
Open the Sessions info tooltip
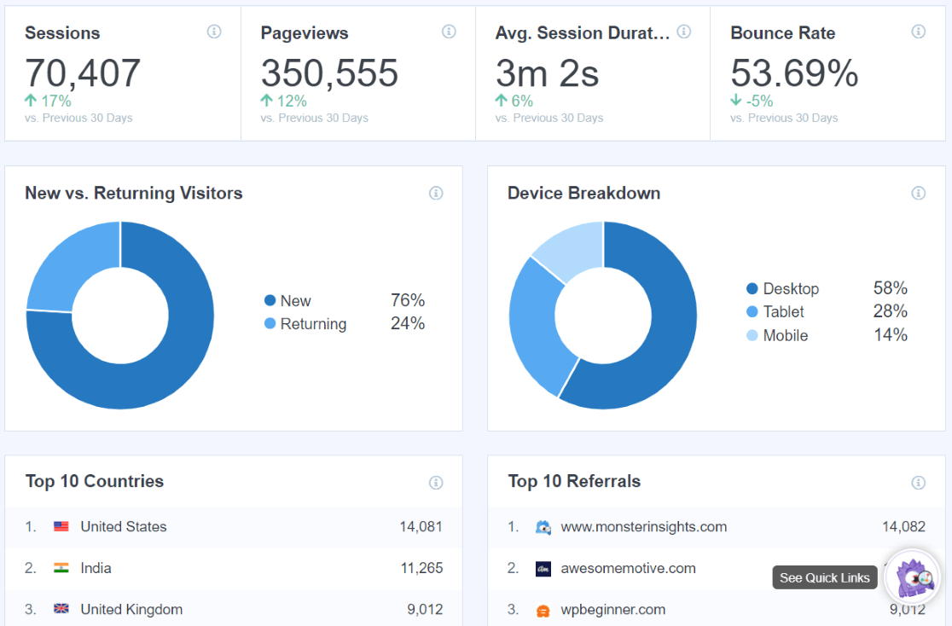(214, 32)
